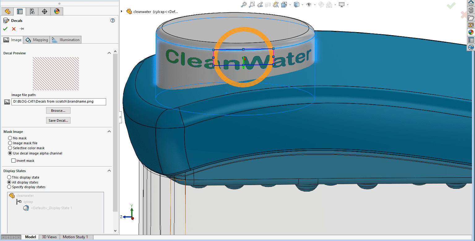Open the Motion Study 1 tab
Image resolution: width=475 pixels, height=241 pixels.
76,237
